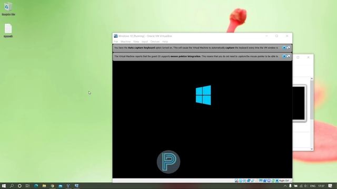The width and height of the screenshot is (337, 189).
Task: Close the background VirtualBox Manager window
Action: pyautogui.click(x=308, y=57)
